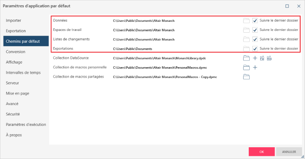Open Paramètres d'exécution section
Viewport: 305px width, 159px height.
pos(26,125)
